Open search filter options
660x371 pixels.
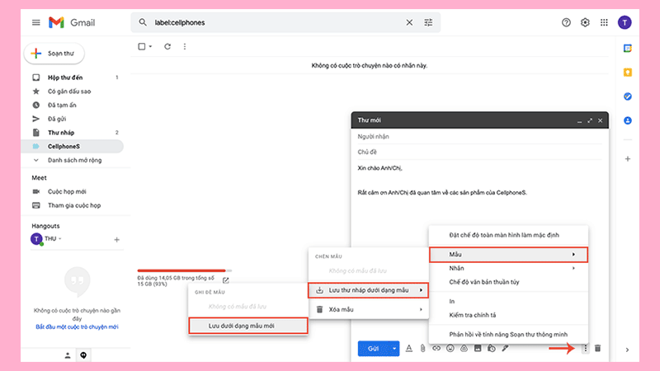(428, 22)
